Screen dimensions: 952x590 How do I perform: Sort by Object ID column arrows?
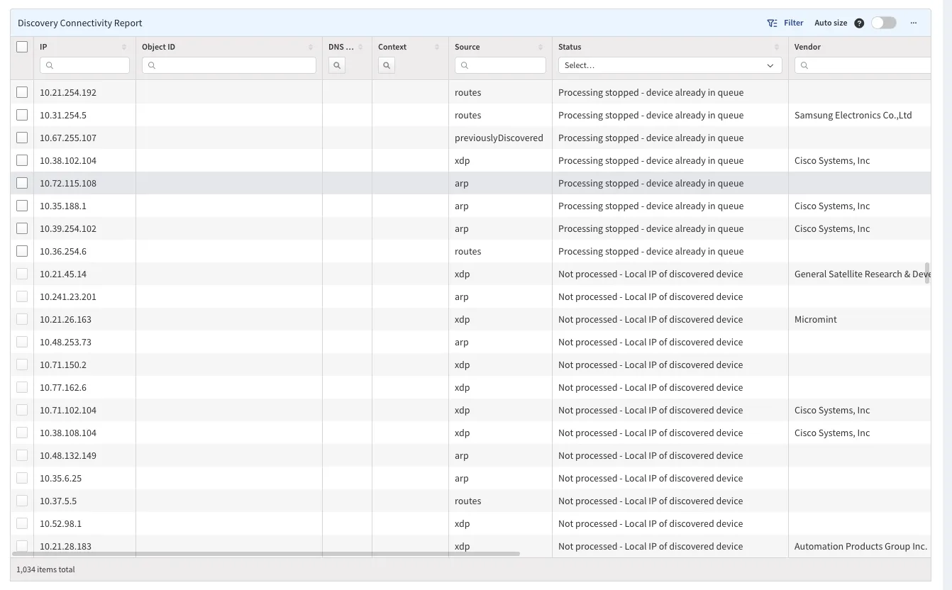(311, 48)
